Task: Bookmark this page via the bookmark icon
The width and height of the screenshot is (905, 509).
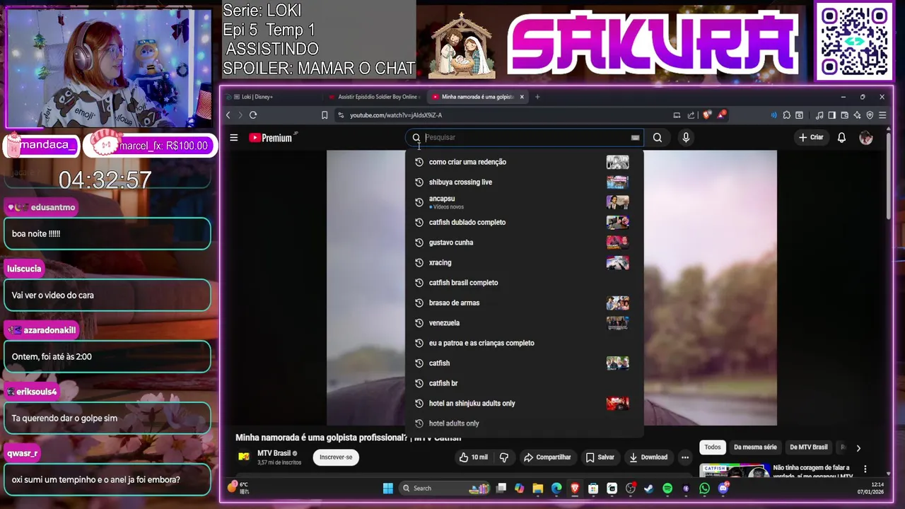Action: [x=325, y=115]
